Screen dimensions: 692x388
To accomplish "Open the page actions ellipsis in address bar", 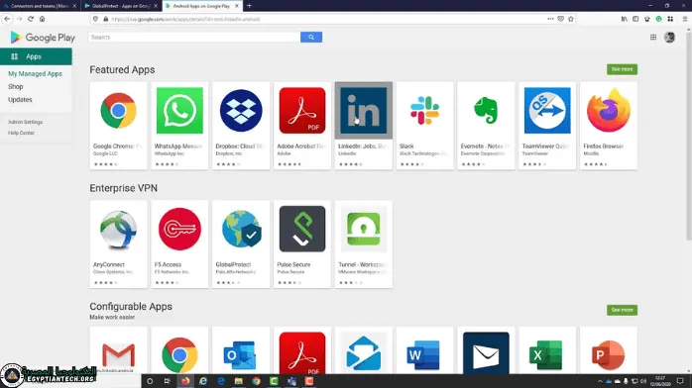I will tap(550, 19).
